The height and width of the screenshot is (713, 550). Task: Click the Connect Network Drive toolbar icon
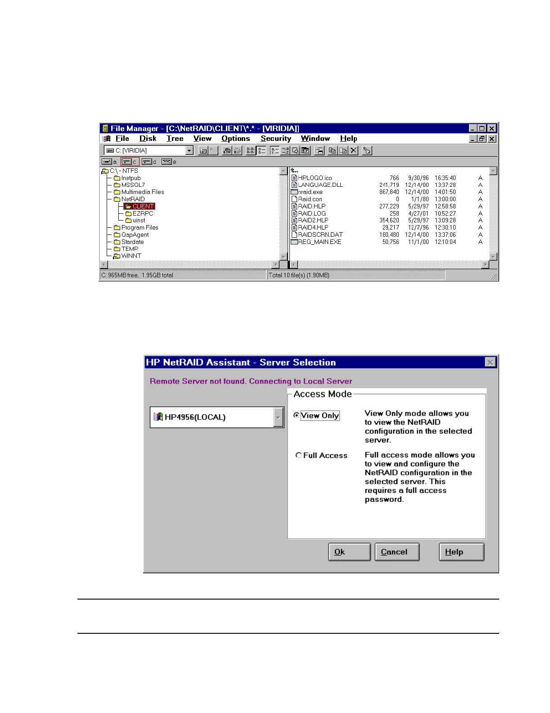[203, 151]
